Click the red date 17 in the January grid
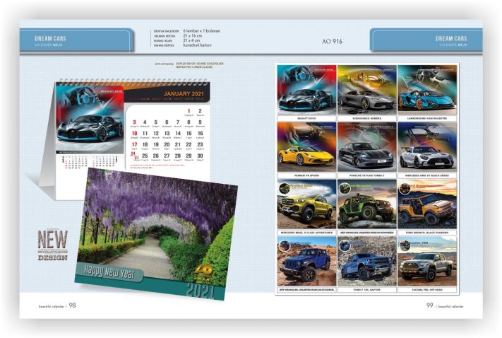The width and height of the screenshot is (502, 338). 134,145
